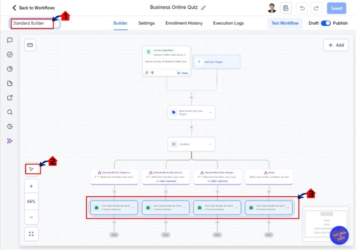Zoom in using the plus control
Image resolution: width=356 pixels, height=252 pixels.
(x=31, y=186)
